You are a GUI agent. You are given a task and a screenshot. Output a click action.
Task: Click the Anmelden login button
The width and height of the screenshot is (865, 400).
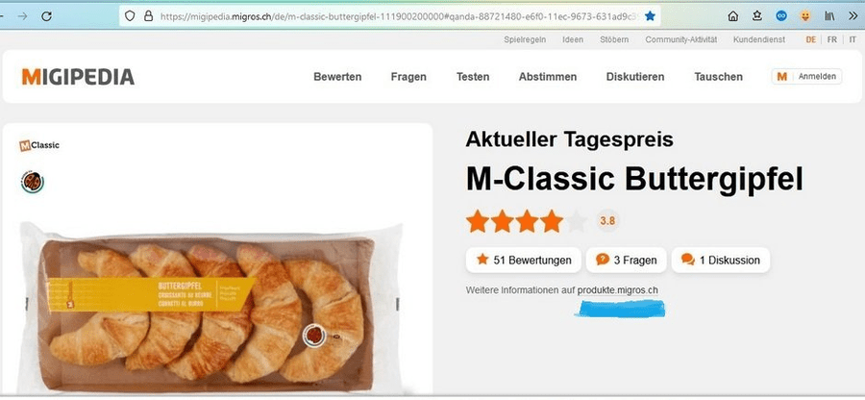[x=806, y=77]
